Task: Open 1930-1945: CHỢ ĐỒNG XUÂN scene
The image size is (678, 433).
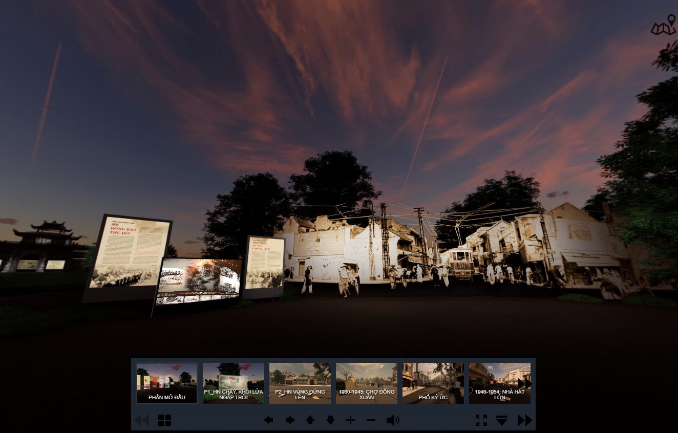Action: point(367,383)
